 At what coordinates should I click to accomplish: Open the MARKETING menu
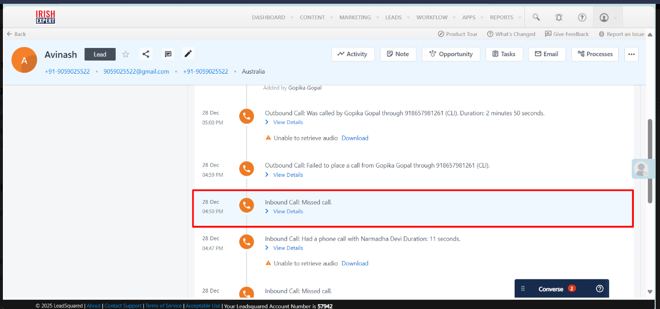coord(355,17)
